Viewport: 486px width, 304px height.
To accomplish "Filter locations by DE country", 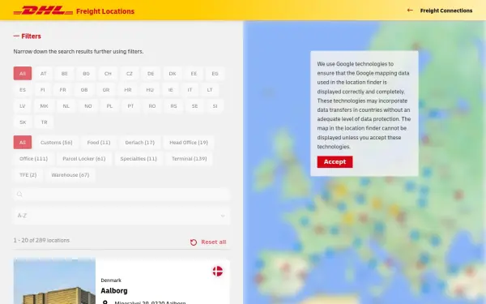I will pos(151,74).
